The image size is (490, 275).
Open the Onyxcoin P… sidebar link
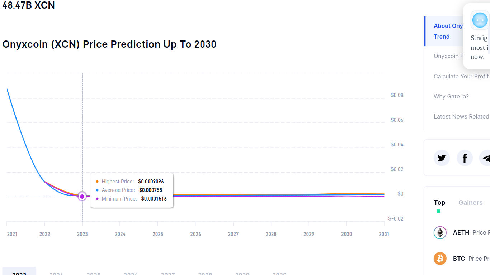tap(448, 56)
